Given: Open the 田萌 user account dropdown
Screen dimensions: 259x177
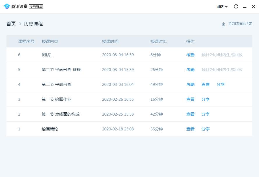Looking at the screenshot, I should (222, 6).
